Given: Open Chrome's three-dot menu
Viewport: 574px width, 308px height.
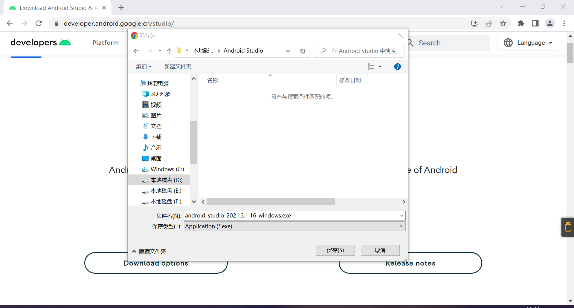Looking at the screenshot, I should 564,23.
